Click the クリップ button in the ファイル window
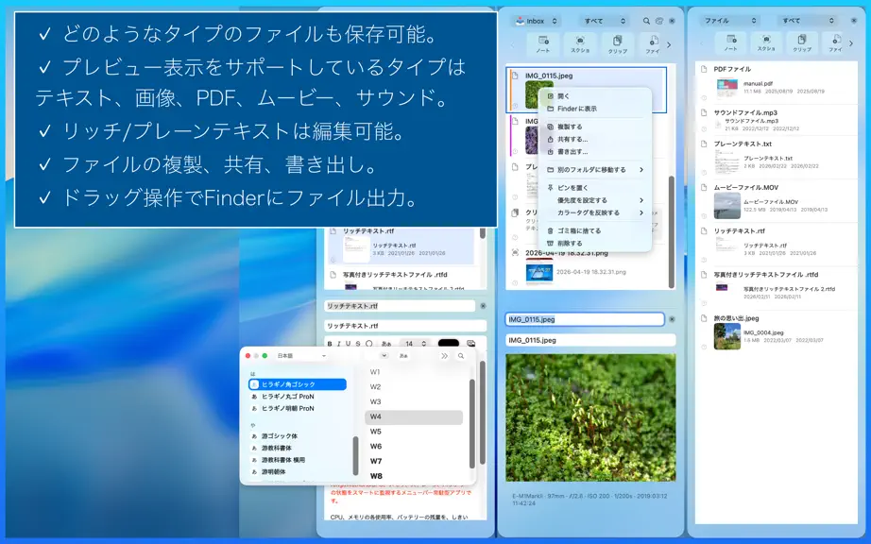The image size is (871, 544). coord(801,43)
